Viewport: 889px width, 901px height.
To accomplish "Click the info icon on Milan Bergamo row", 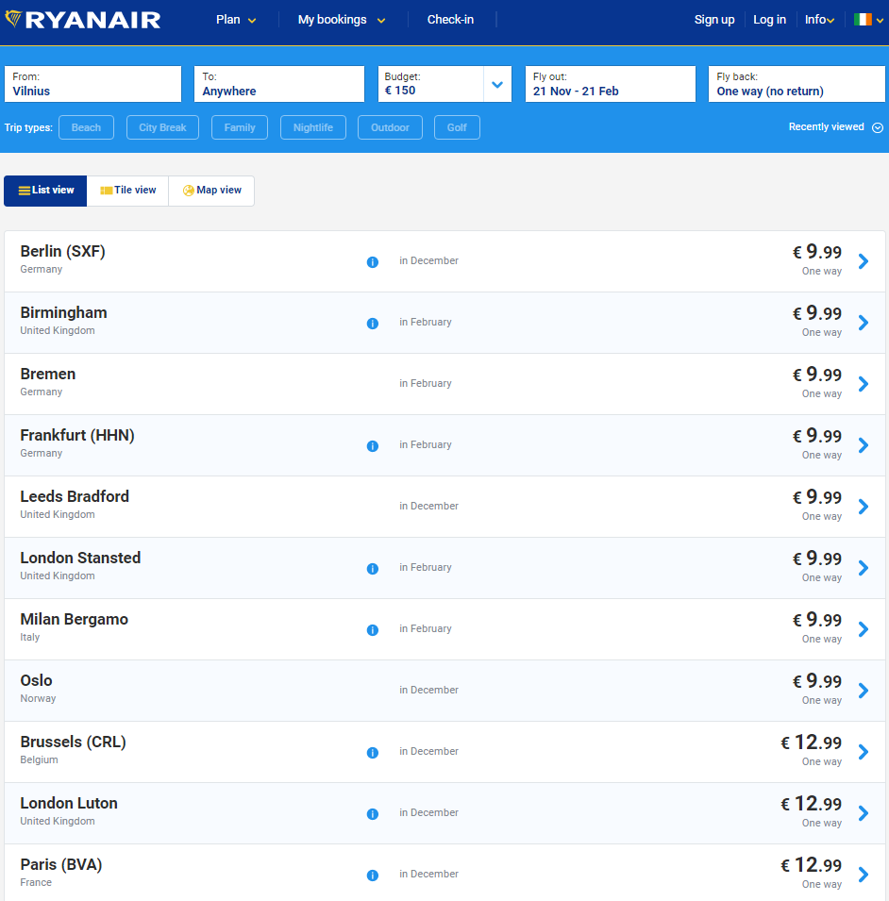I will pos(373,630).
